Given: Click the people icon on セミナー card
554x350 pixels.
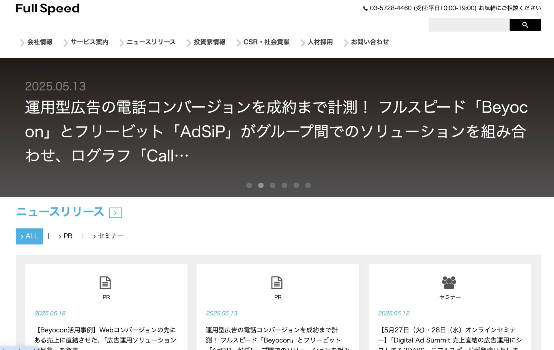Looking at the screenshot, I should click(x=449, y=283).
